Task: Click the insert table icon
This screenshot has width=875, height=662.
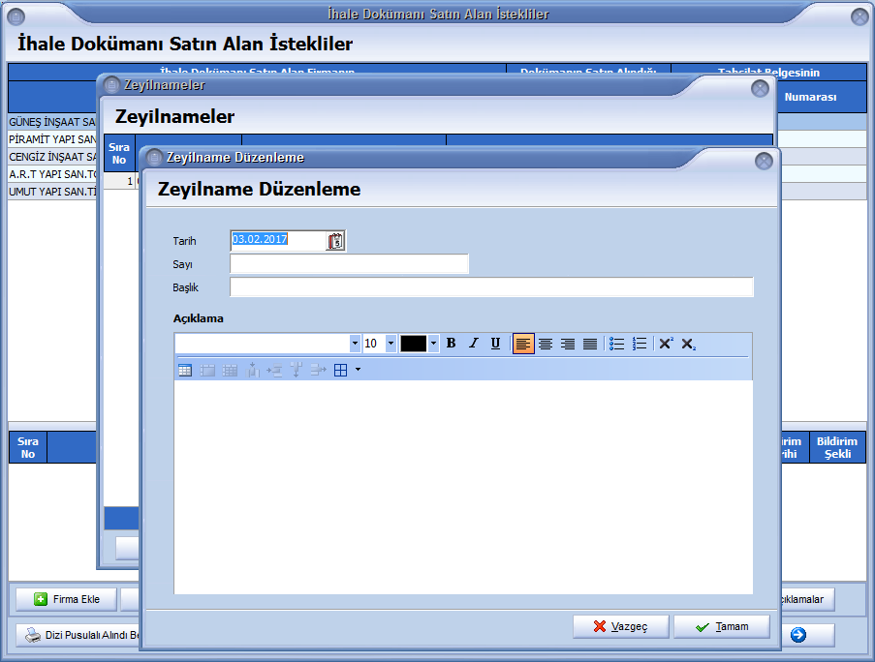Action: (184, 370)
